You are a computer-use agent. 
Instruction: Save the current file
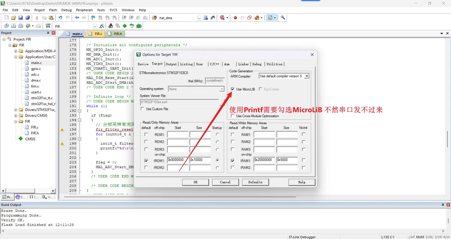(x=20, y=18)
